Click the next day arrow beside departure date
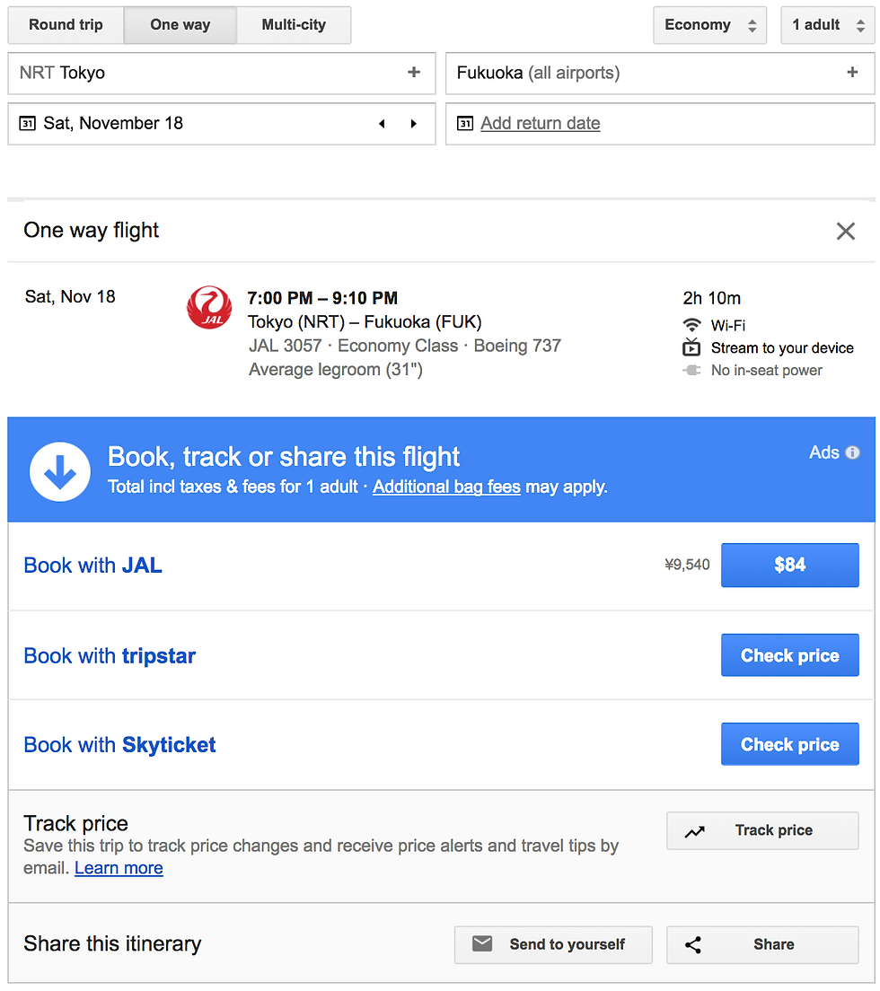 pos(413,124)
